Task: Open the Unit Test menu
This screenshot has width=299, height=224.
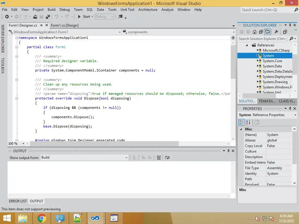Action: 127,10
